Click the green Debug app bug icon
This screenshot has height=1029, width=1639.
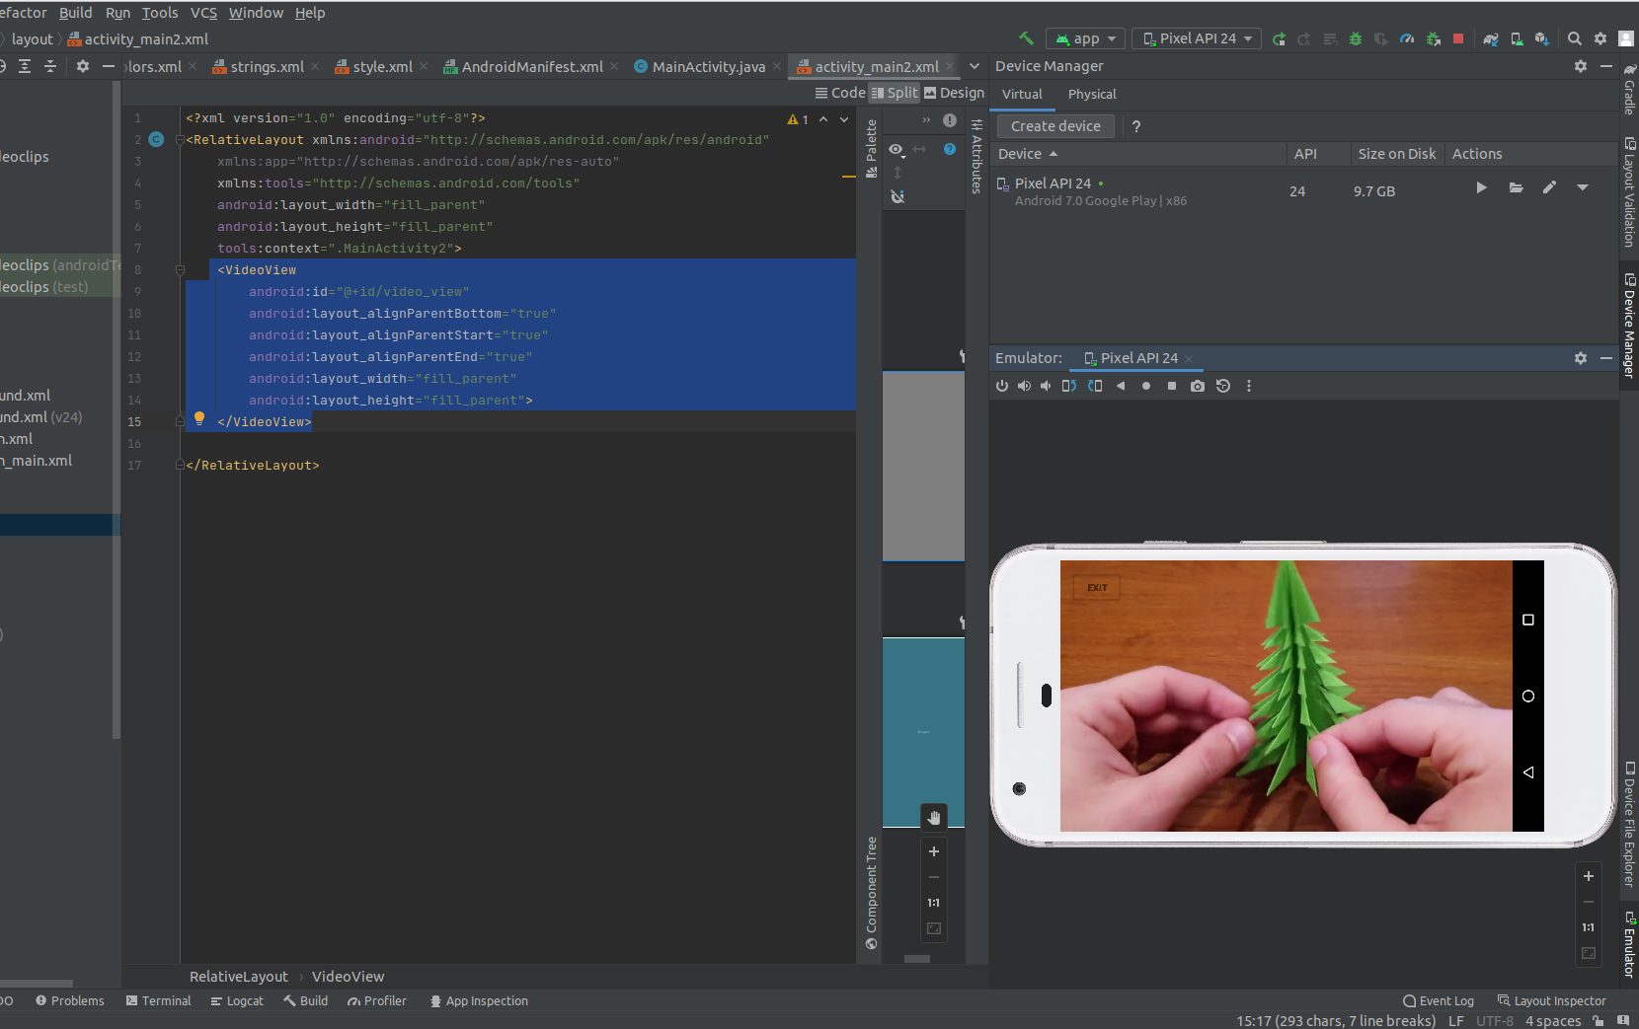pos(1356,38)
